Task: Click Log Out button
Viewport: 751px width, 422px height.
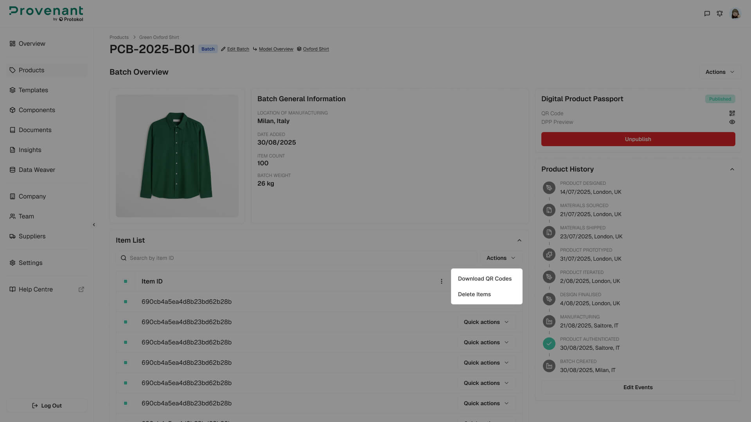Action: [x=47, y=406]
